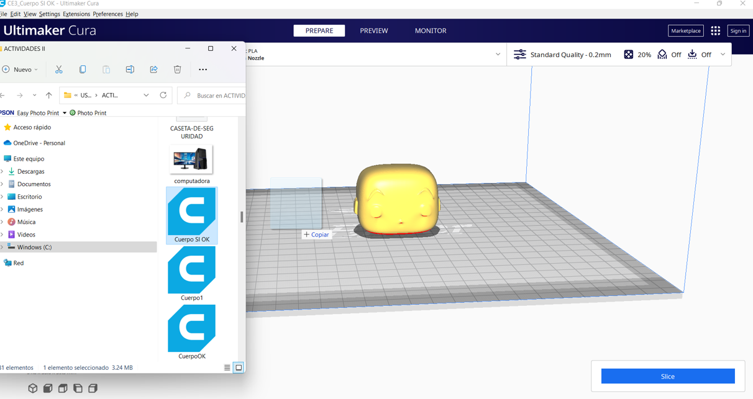
Task: Select the top view cube icon in Cura
Action: [x=63, y=388]
